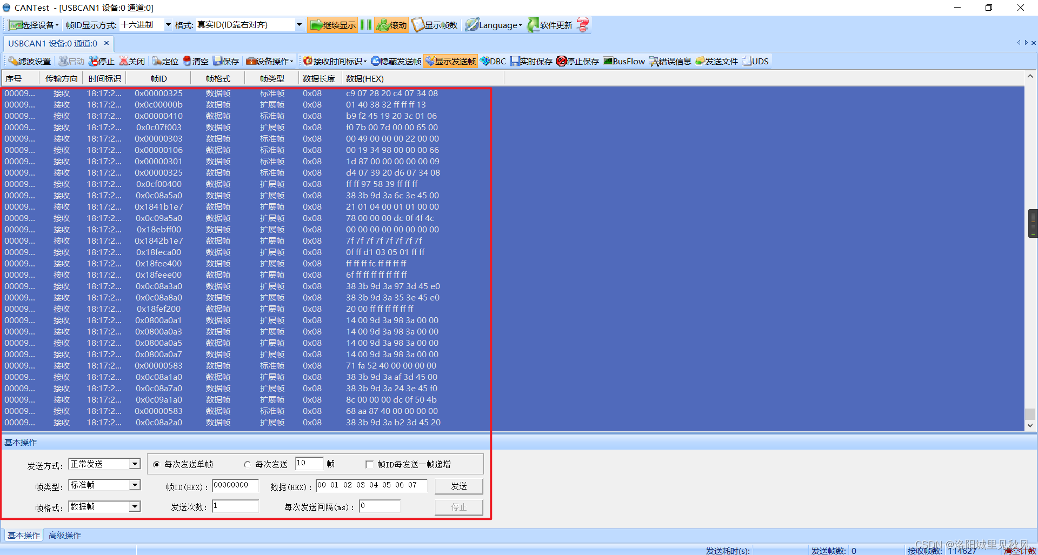
Task: Open the Language menu
Action: [494, 25]
